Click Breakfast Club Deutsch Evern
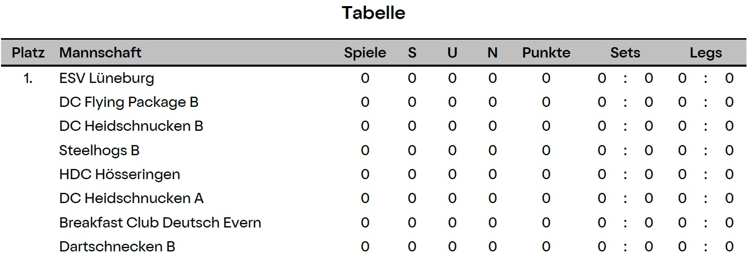 click(160, 223)
